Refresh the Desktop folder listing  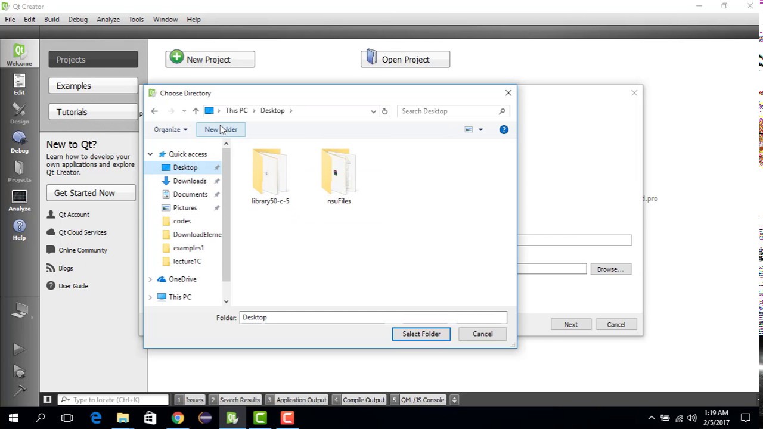384,111
